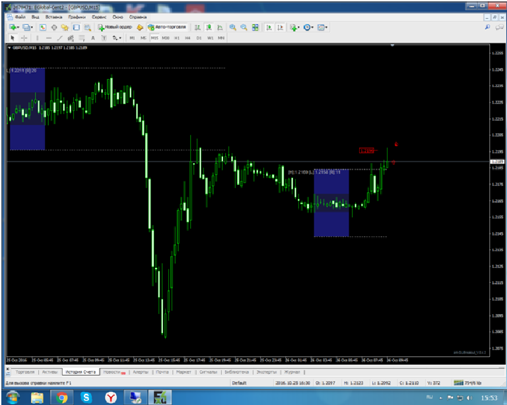Open the Templates icon

click(321, 28)
